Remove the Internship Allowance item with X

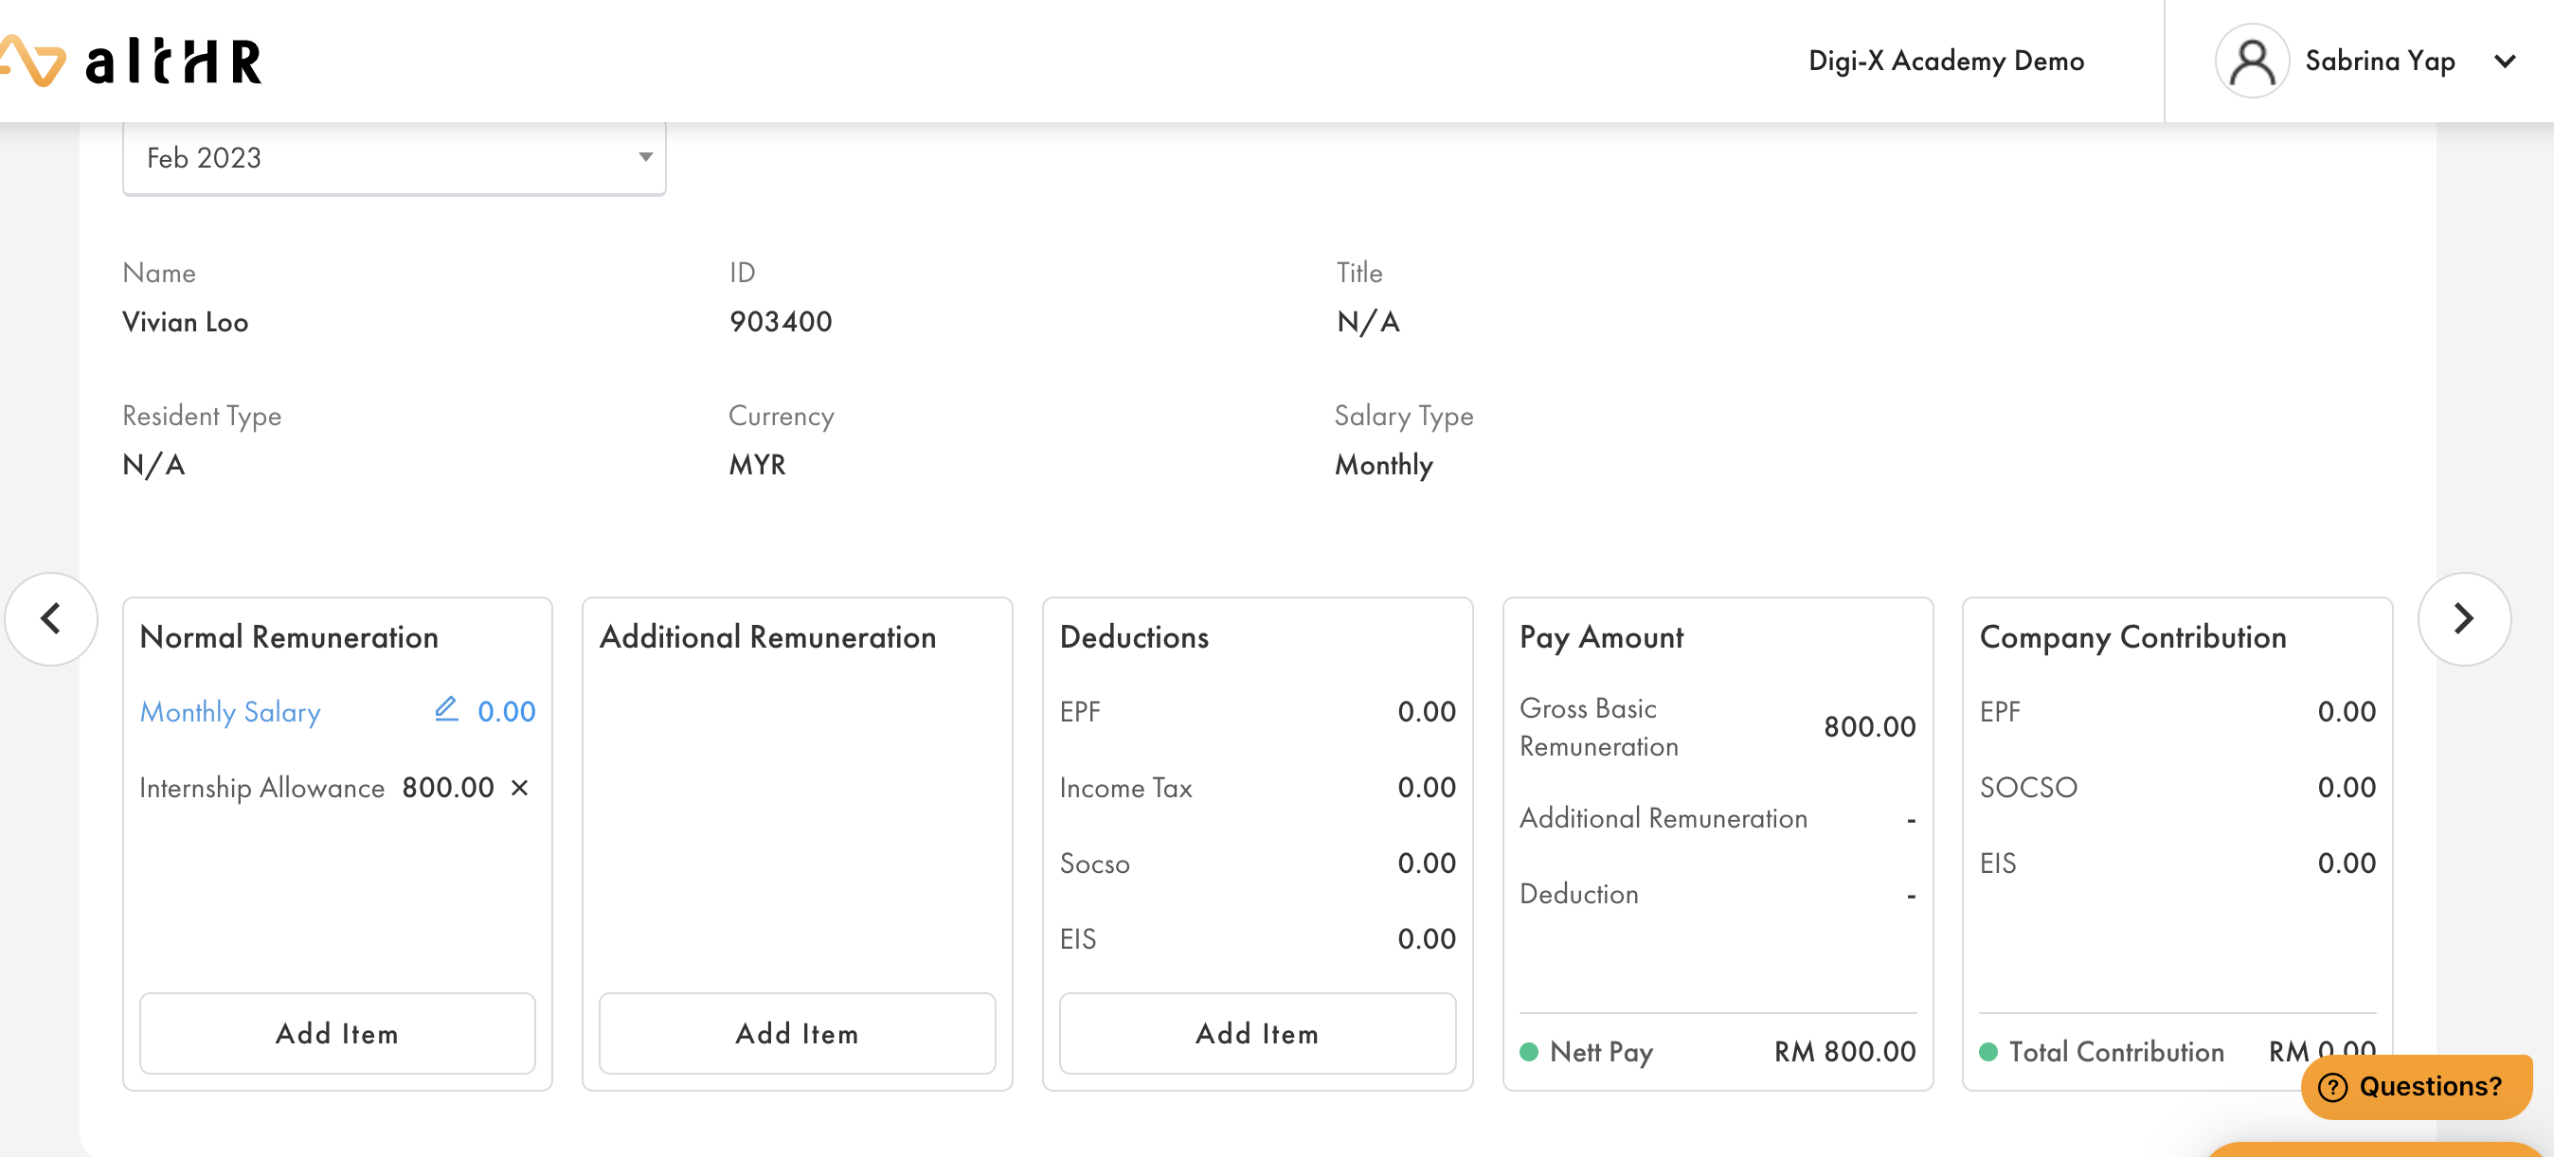pyautogui.click(x=519, y=788)
